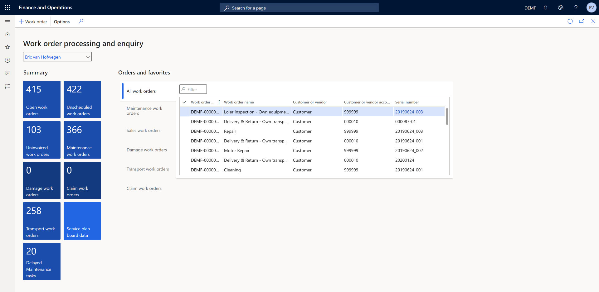Open the Damage work orders tile
This screenshot has width=599, height=292.
[42, 180]
